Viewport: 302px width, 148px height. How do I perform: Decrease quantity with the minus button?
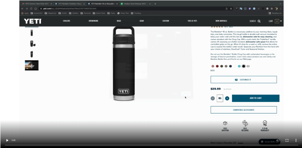click(x=213, y=98)
